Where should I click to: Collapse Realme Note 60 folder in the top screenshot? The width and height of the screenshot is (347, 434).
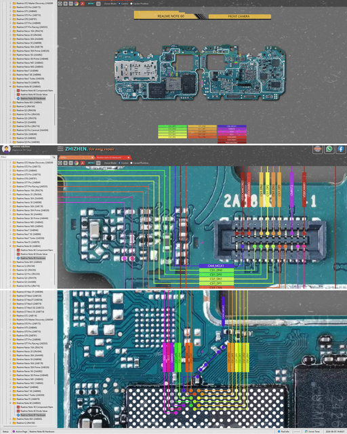(x=11, y=86)
